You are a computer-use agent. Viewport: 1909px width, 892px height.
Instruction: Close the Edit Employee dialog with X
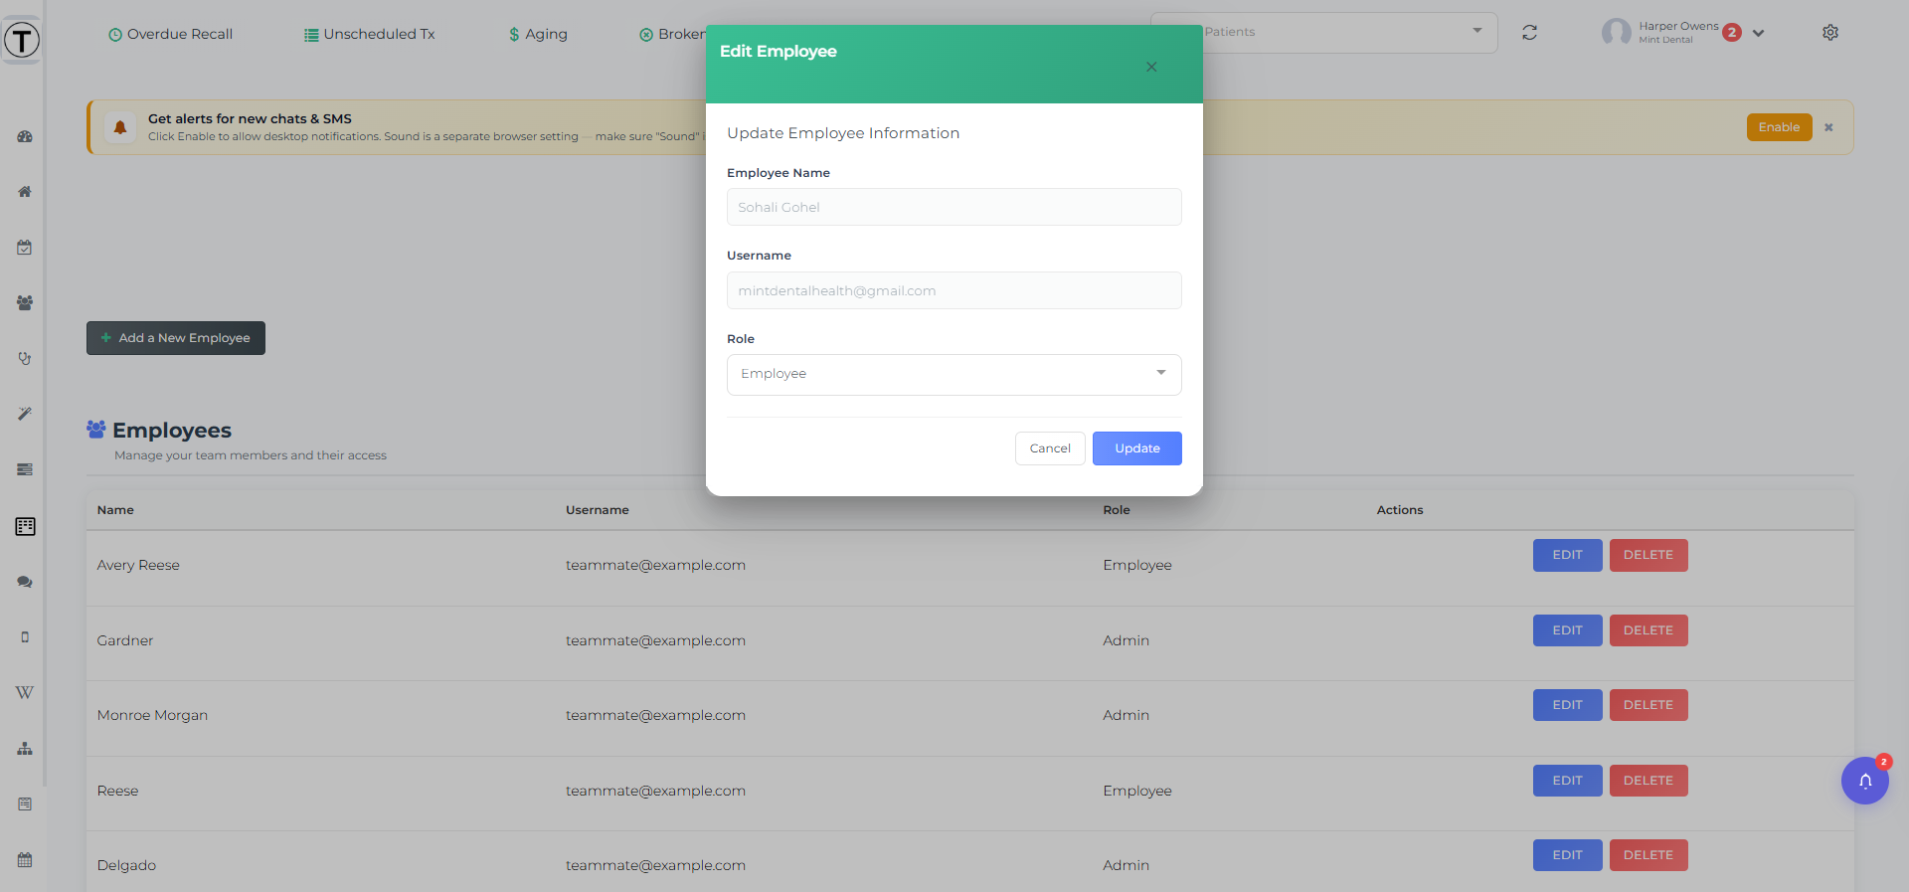tap(1151, 67)
